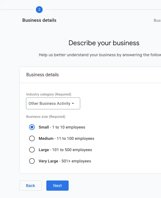The height and width of the screenshot is (198, 161).
Task: Go back with the Back button
Action: [x=31, y=186]
